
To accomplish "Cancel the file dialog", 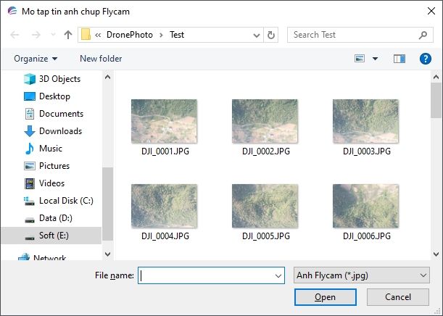I will [x=398, y=297].
